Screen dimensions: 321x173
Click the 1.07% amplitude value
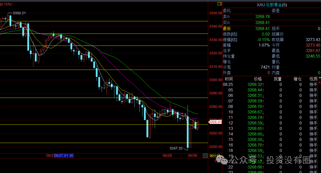tap(264, 45)
